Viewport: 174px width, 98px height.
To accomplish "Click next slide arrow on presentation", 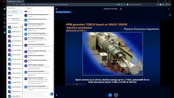I will pos(70,84).
